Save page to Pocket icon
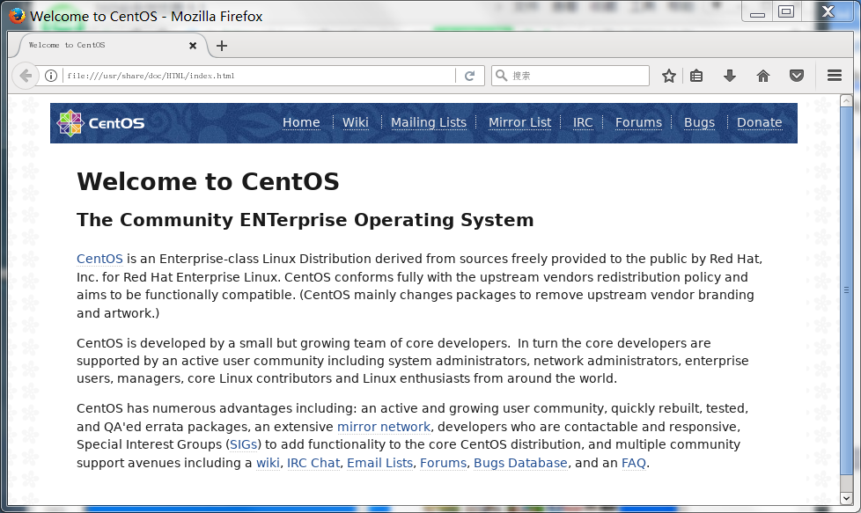 (797, 76)
